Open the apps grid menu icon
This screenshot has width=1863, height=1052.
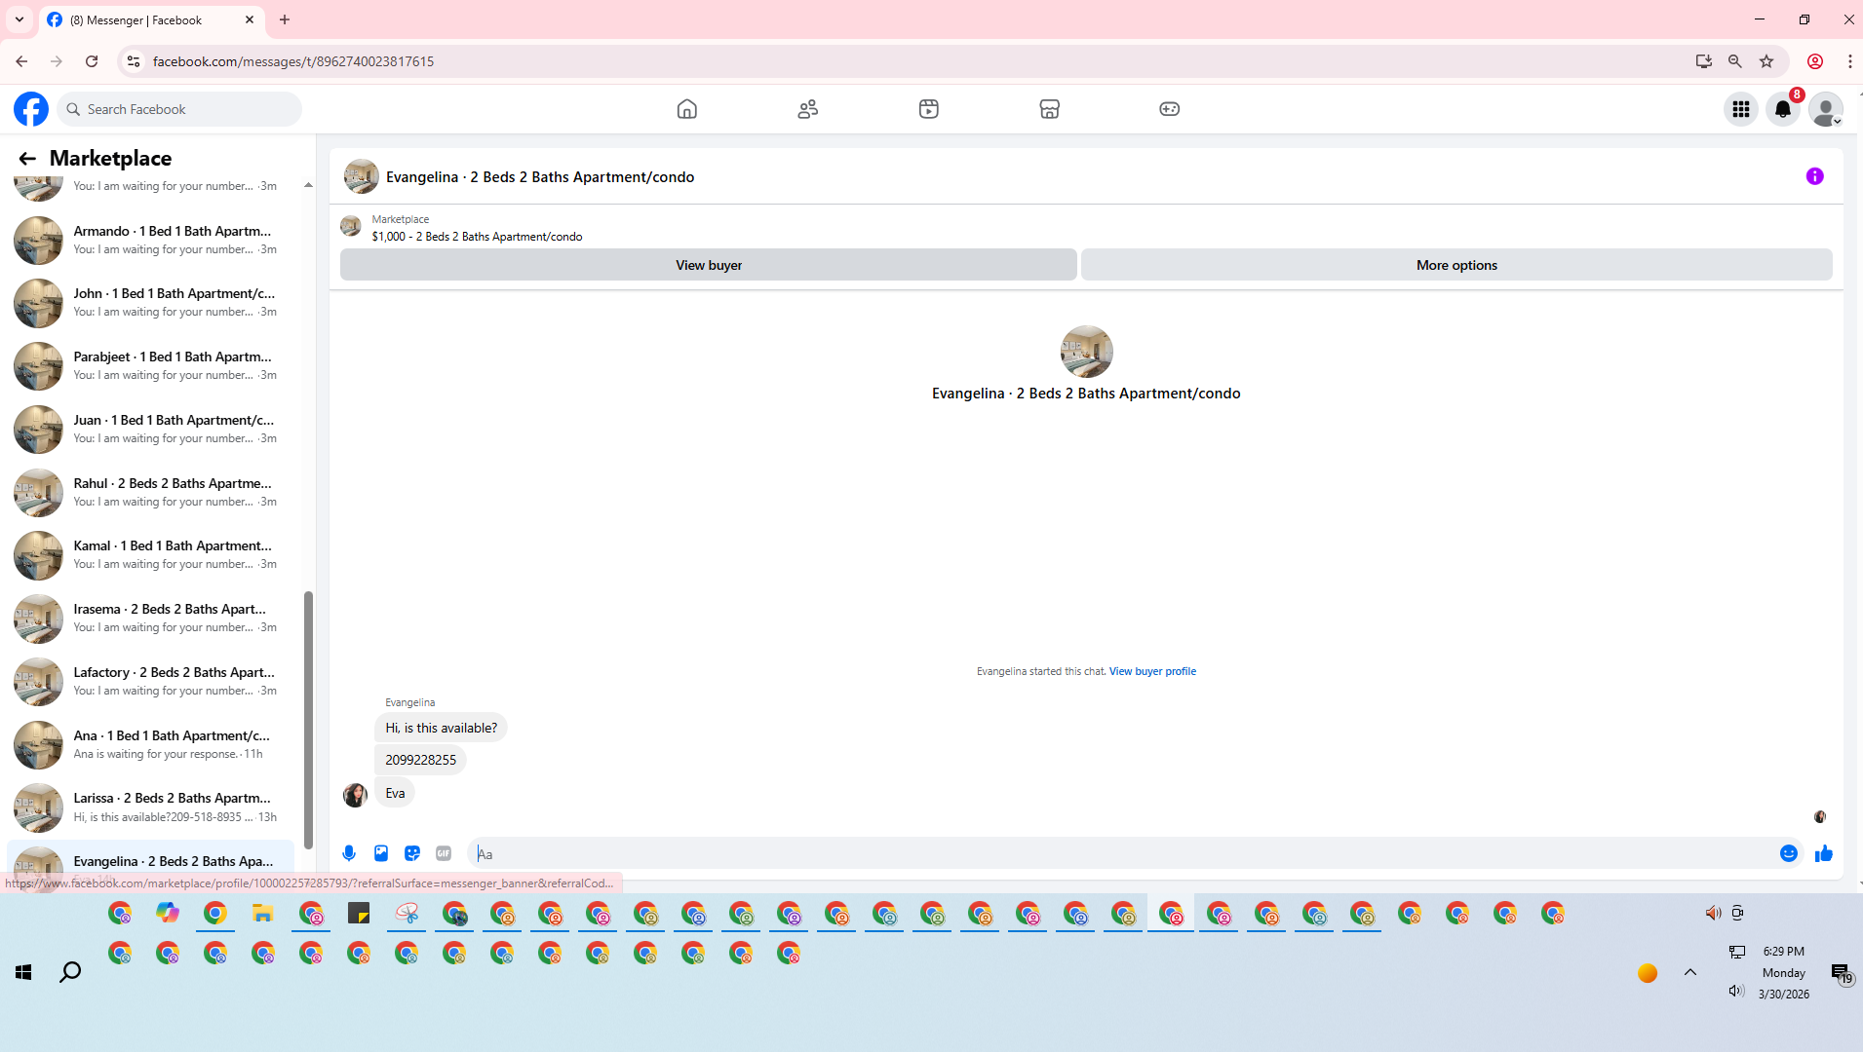[1740, 109]
